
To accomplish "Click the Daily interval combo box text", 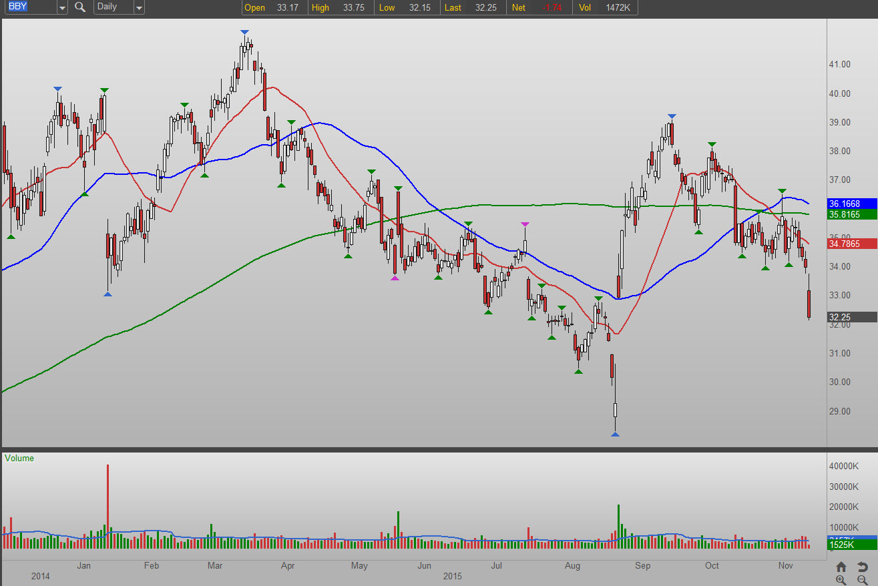I will (112, 7).
